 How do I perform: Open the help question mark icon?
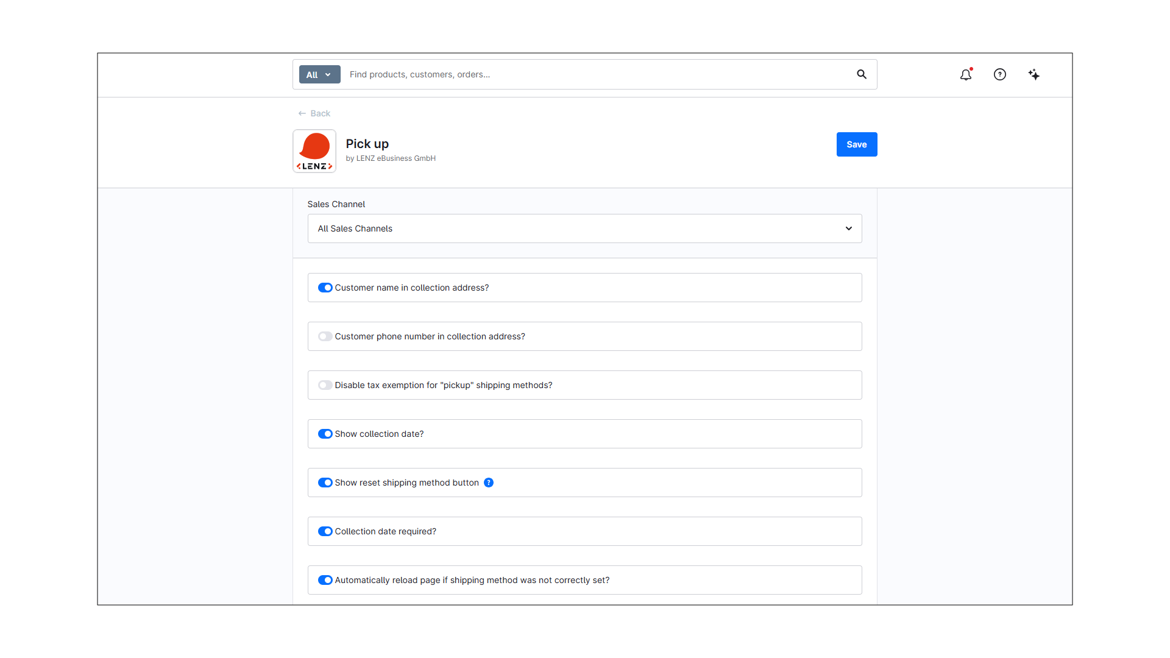[1000, 74]
